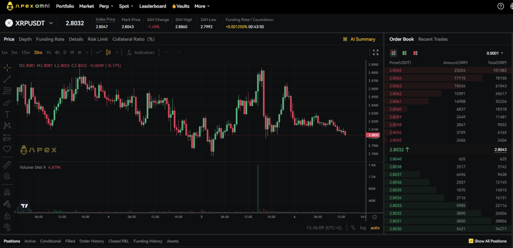Open the XRPUSDT pair selector dropdown
Screen dimensions: 513x248
pyautogui.click(x=29, y=23)
